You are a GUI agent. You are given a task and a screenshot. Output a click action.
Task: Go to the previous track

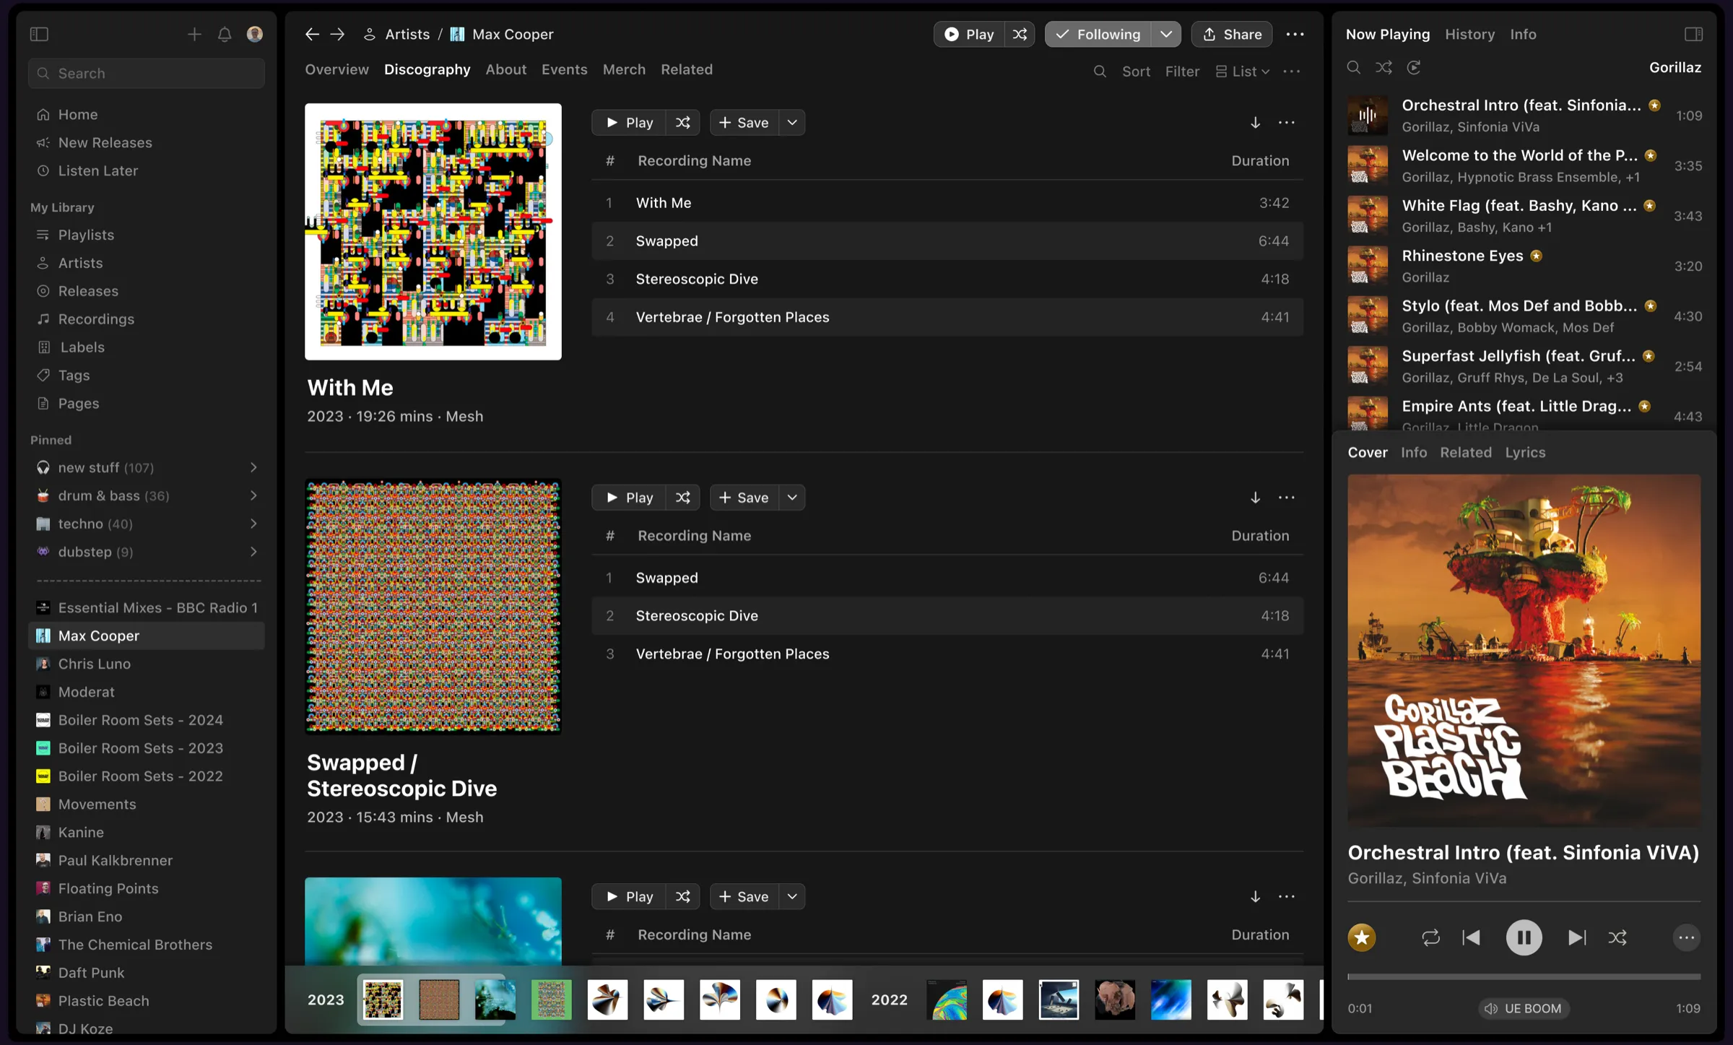(1471, 937)
